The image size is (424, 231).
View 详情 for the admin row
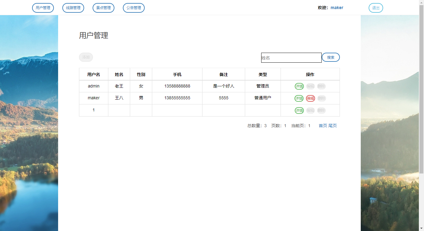coord(299,86)
